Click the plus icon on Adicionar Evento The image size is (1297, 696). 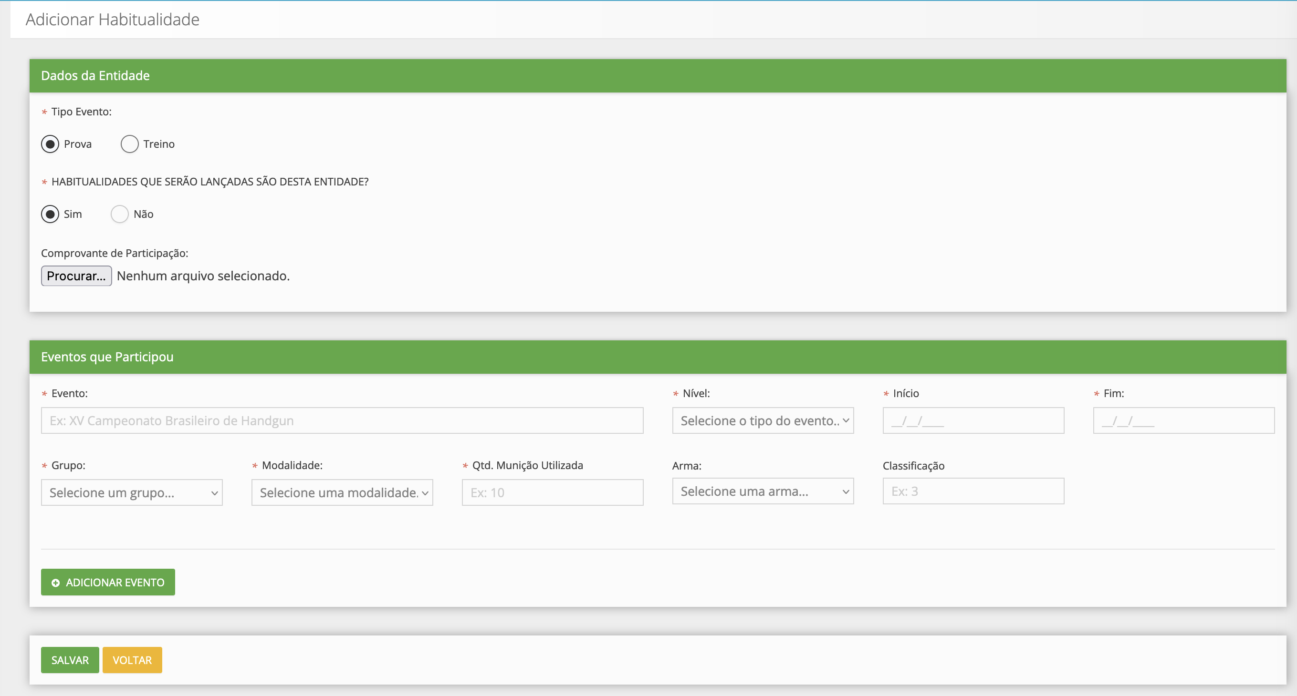click(x=55, y=583)
